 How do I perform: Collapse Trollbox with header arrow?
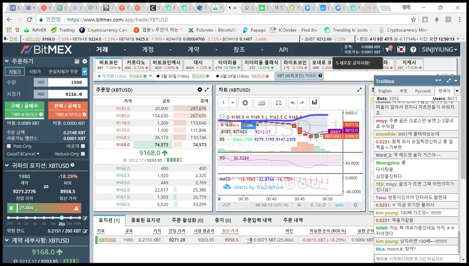[x=456, y=81]
